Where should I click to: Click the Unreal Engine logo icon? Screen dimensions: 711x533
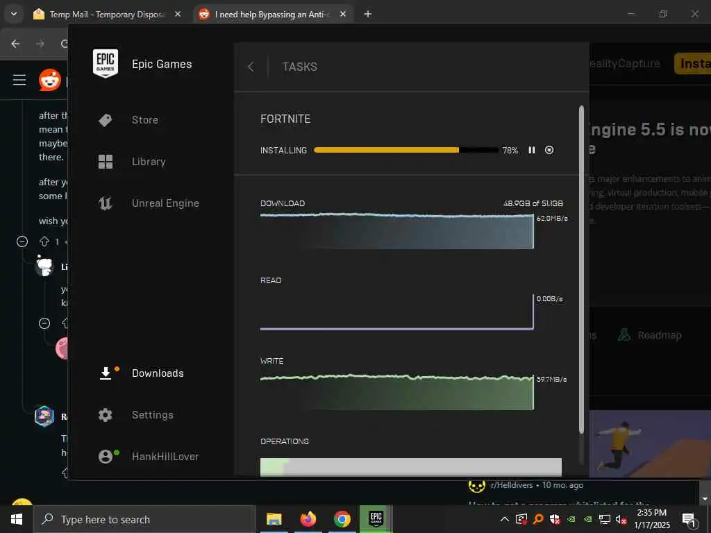click(106, 203)
